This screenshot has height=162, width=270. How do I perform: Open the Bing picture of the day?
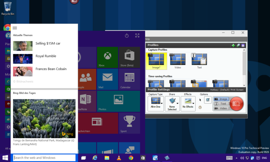pyautogui.click(x=44, y=118)
